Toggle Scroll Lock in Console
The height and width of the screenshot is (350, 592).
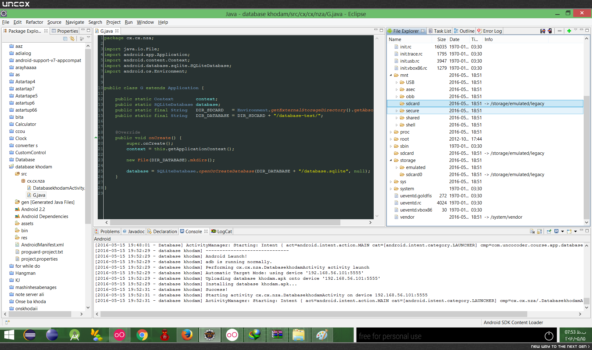pyautogui.click(x=539, y=231)
